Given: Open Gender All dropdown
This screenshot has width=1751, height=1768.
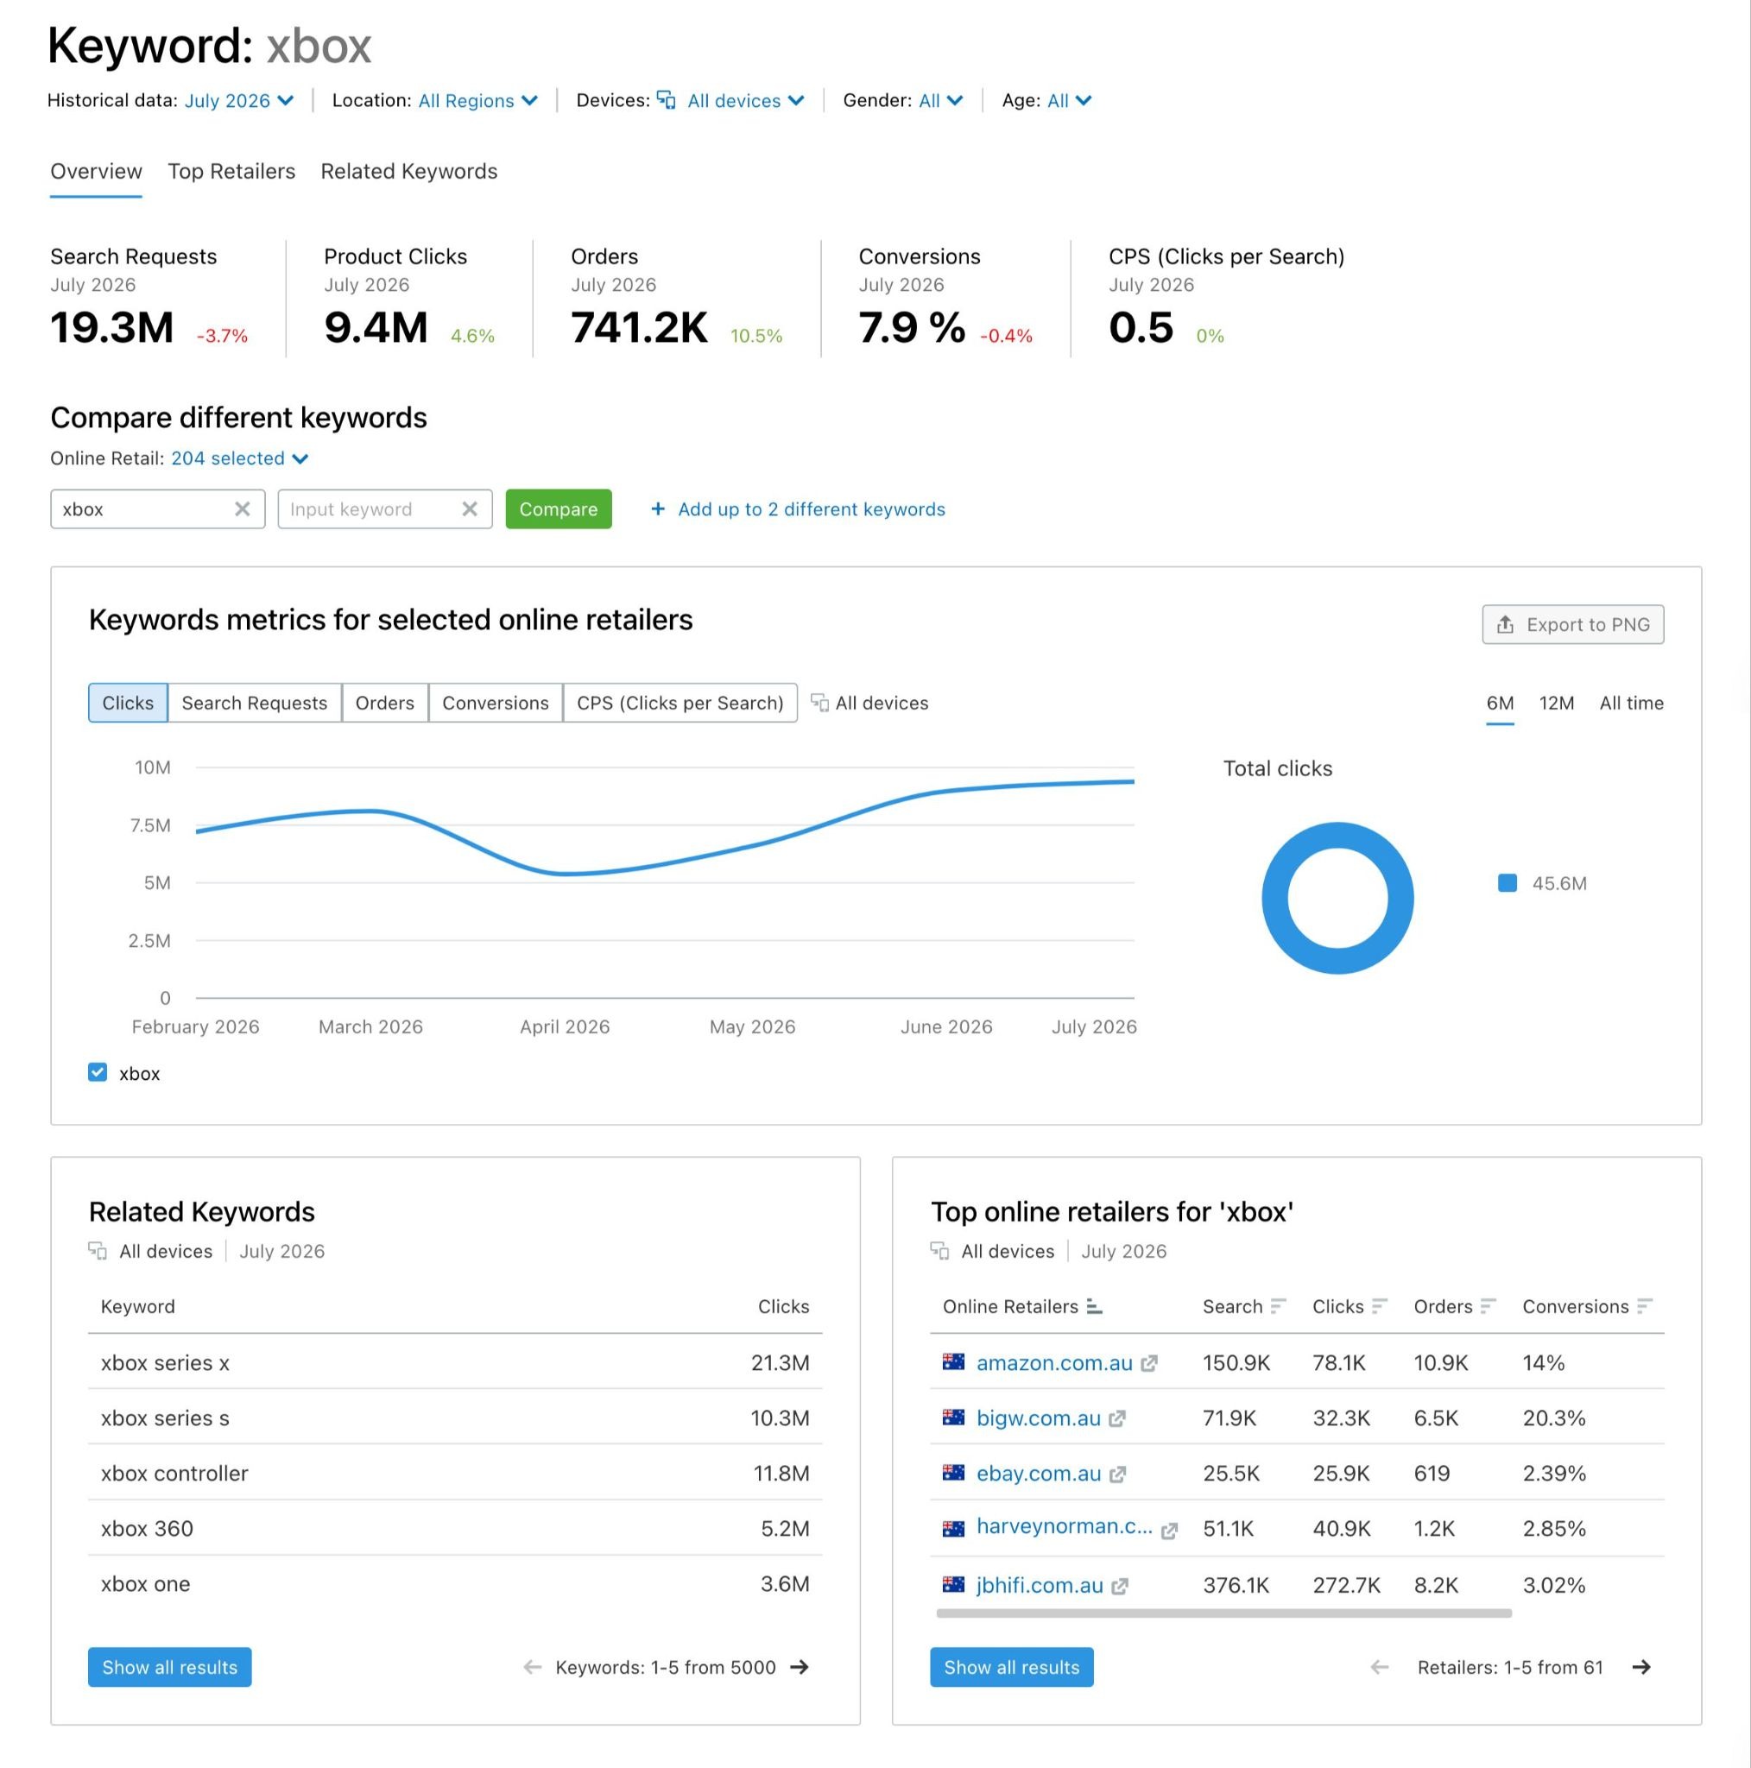Looking at the screenshot, I should pyautogui.click(x=940, y=101).
